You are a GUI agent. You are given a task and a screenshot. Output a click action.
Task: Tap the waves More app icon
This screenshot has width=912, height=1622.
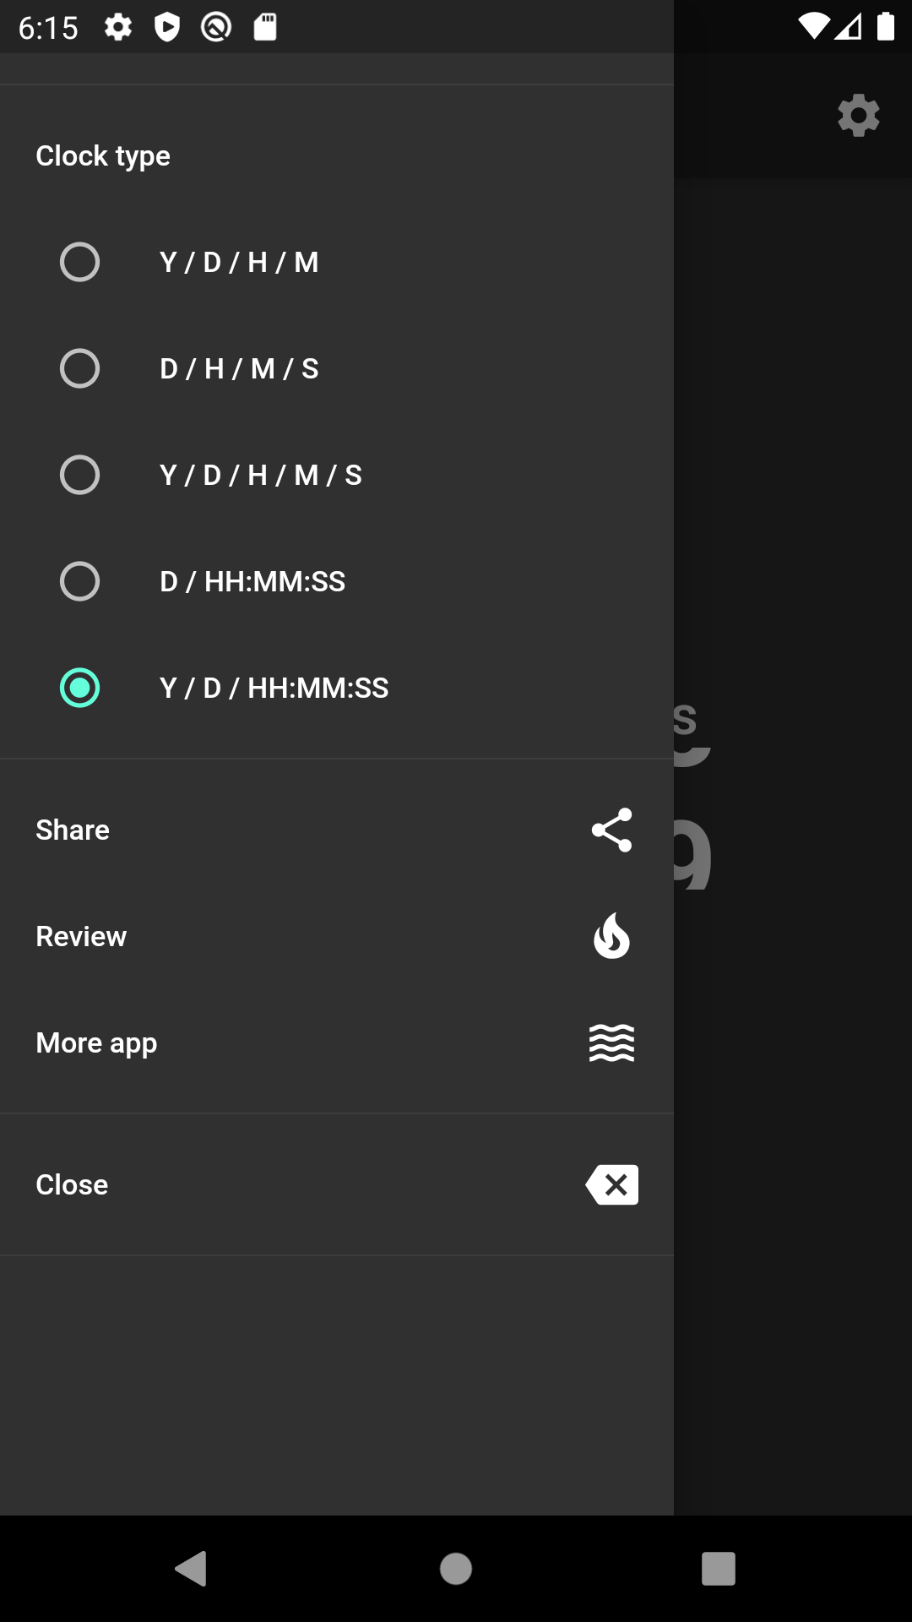[611, 1042]
